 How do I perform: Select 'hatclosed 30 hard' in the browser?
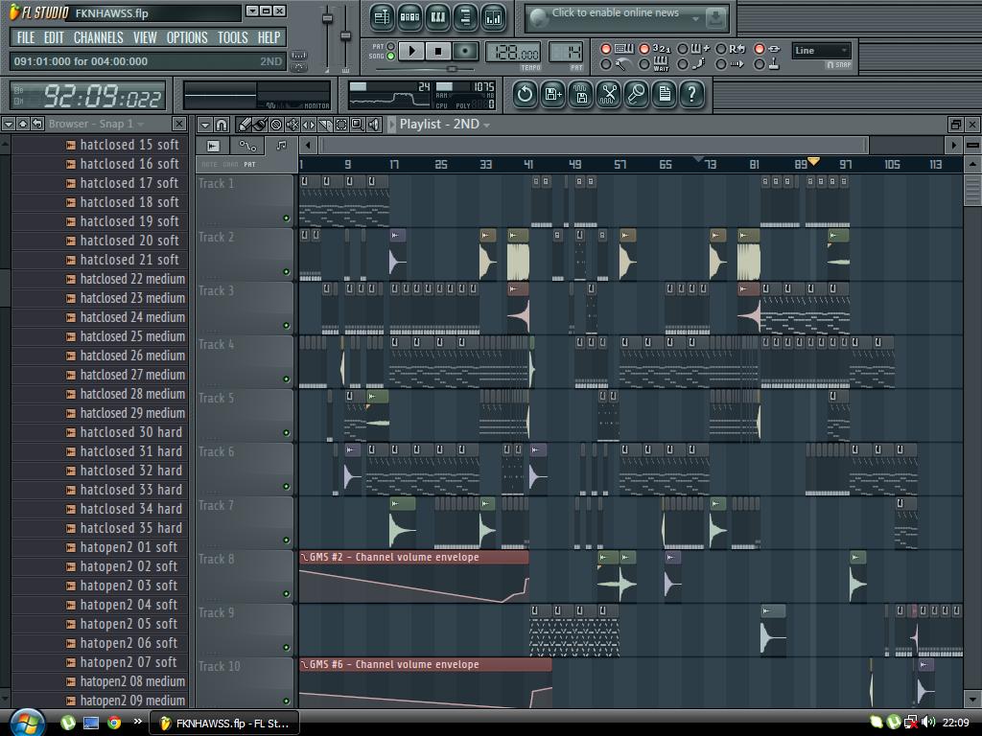[x=130, y=432]
